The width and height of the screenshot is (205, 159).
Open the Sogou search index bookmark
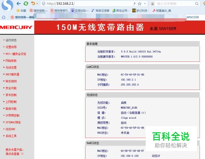point(59,10)
